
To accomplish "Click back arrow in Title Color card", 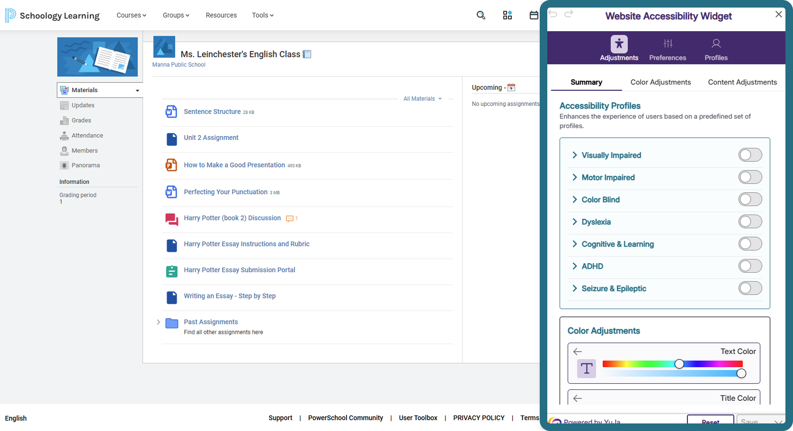I will coord(578,398).
